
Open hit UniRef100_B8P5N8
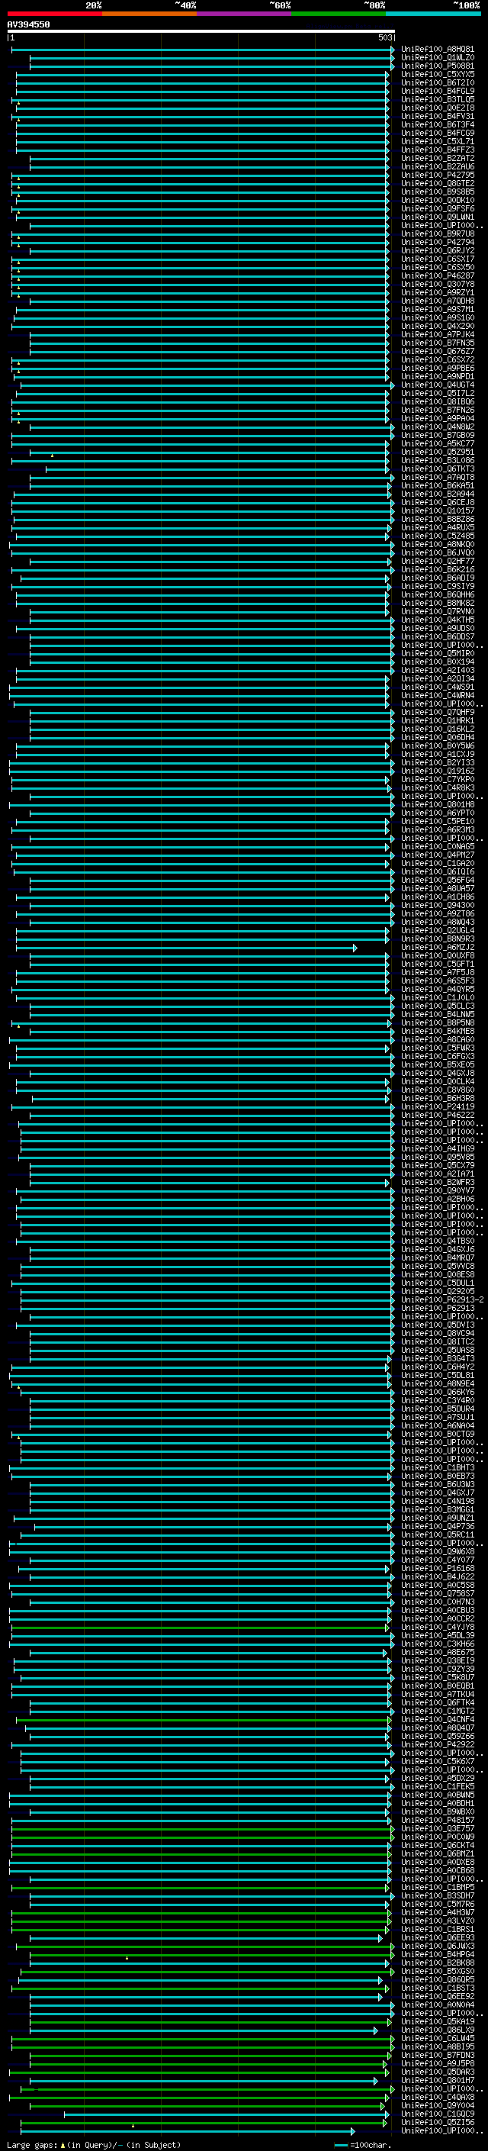pos(438,1022)
